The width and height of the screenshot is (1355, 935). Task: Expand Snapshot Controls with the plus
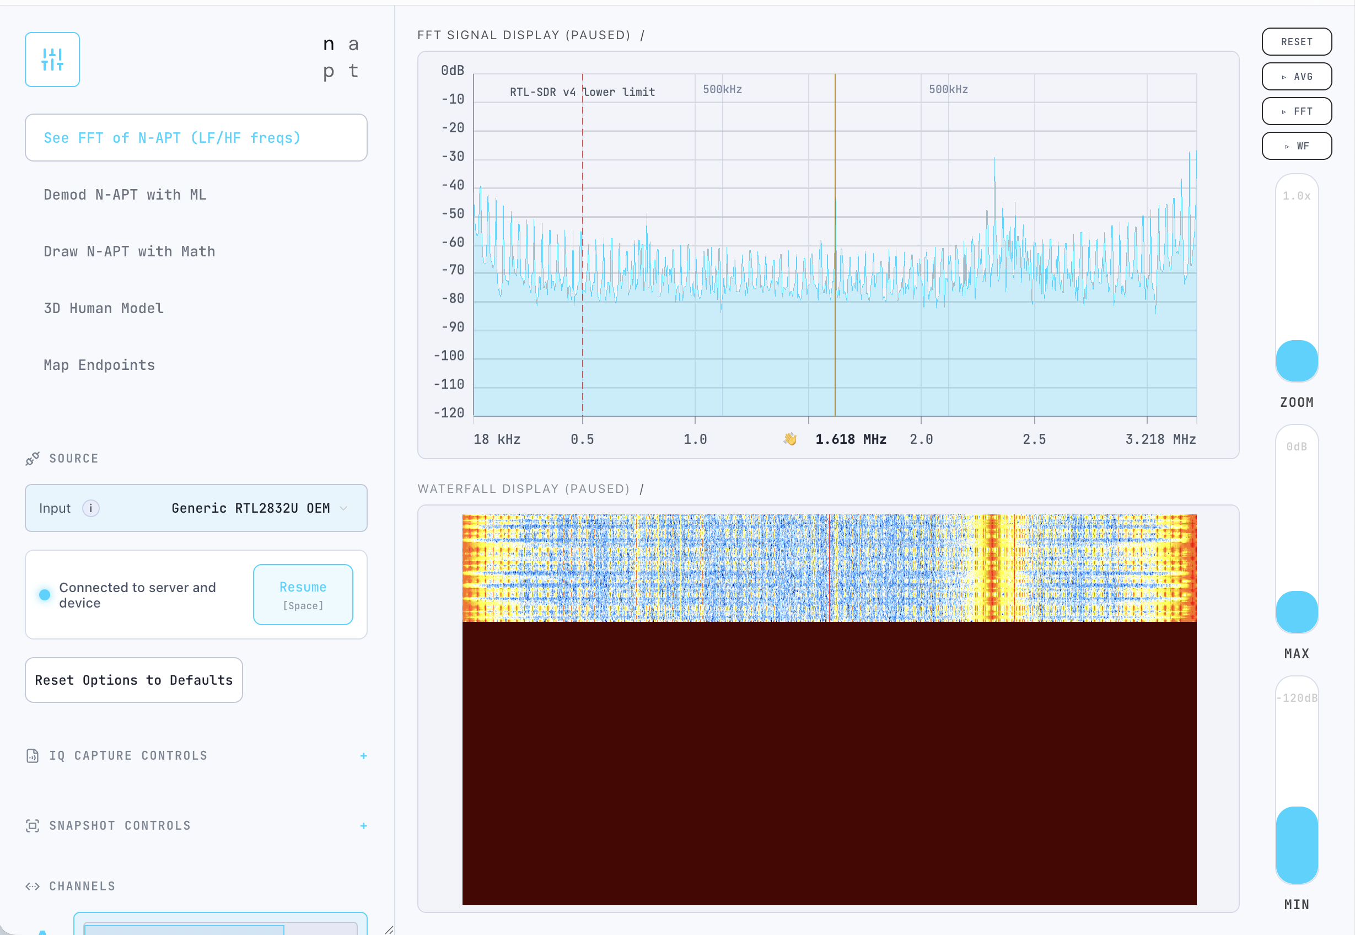click(364, 826)
